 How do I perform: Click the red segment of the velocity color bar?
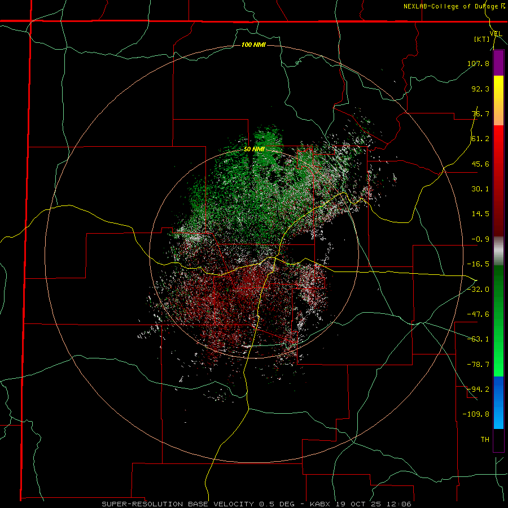[x=498, y=181]
